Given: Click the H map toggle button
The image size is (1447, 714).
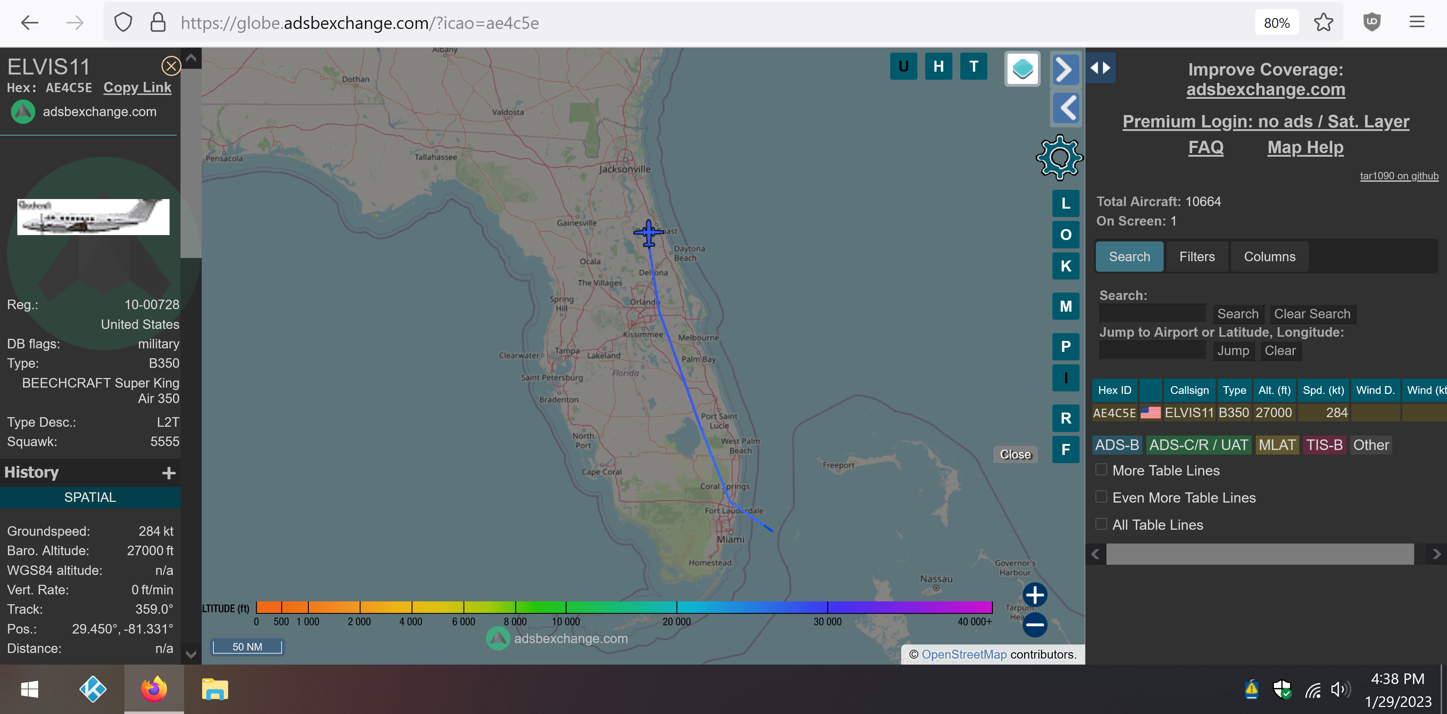Looking at the screenshot, I should [938, 67].
